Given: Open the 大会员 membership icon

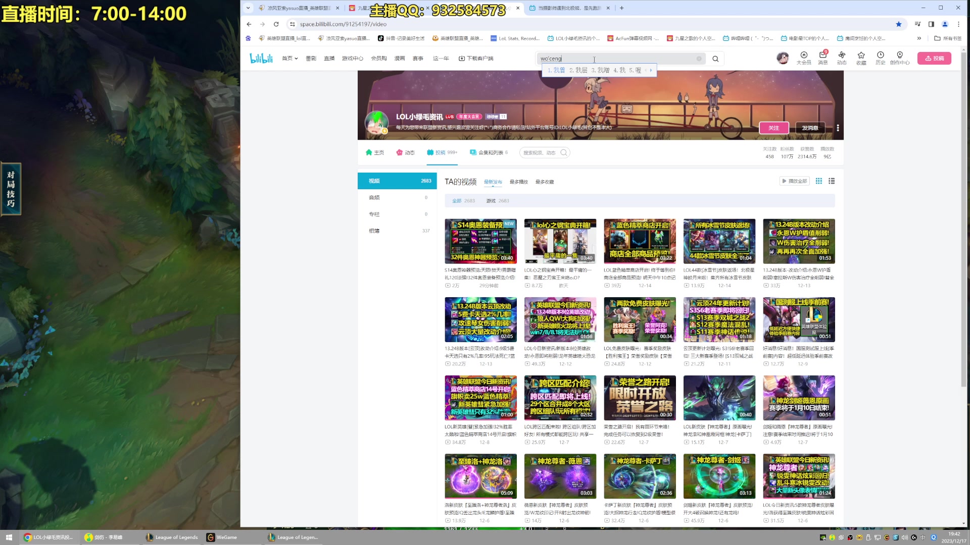Looking at the screenshot, I should click(x=803, y=58).
